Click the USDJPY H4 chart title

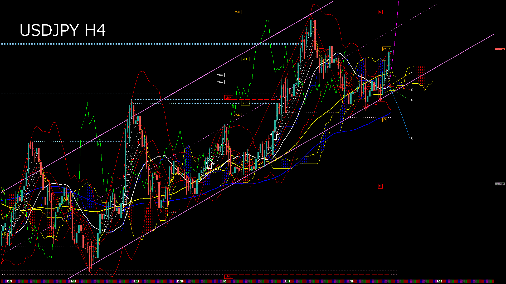pyautogui.click(x=63, y=30)
